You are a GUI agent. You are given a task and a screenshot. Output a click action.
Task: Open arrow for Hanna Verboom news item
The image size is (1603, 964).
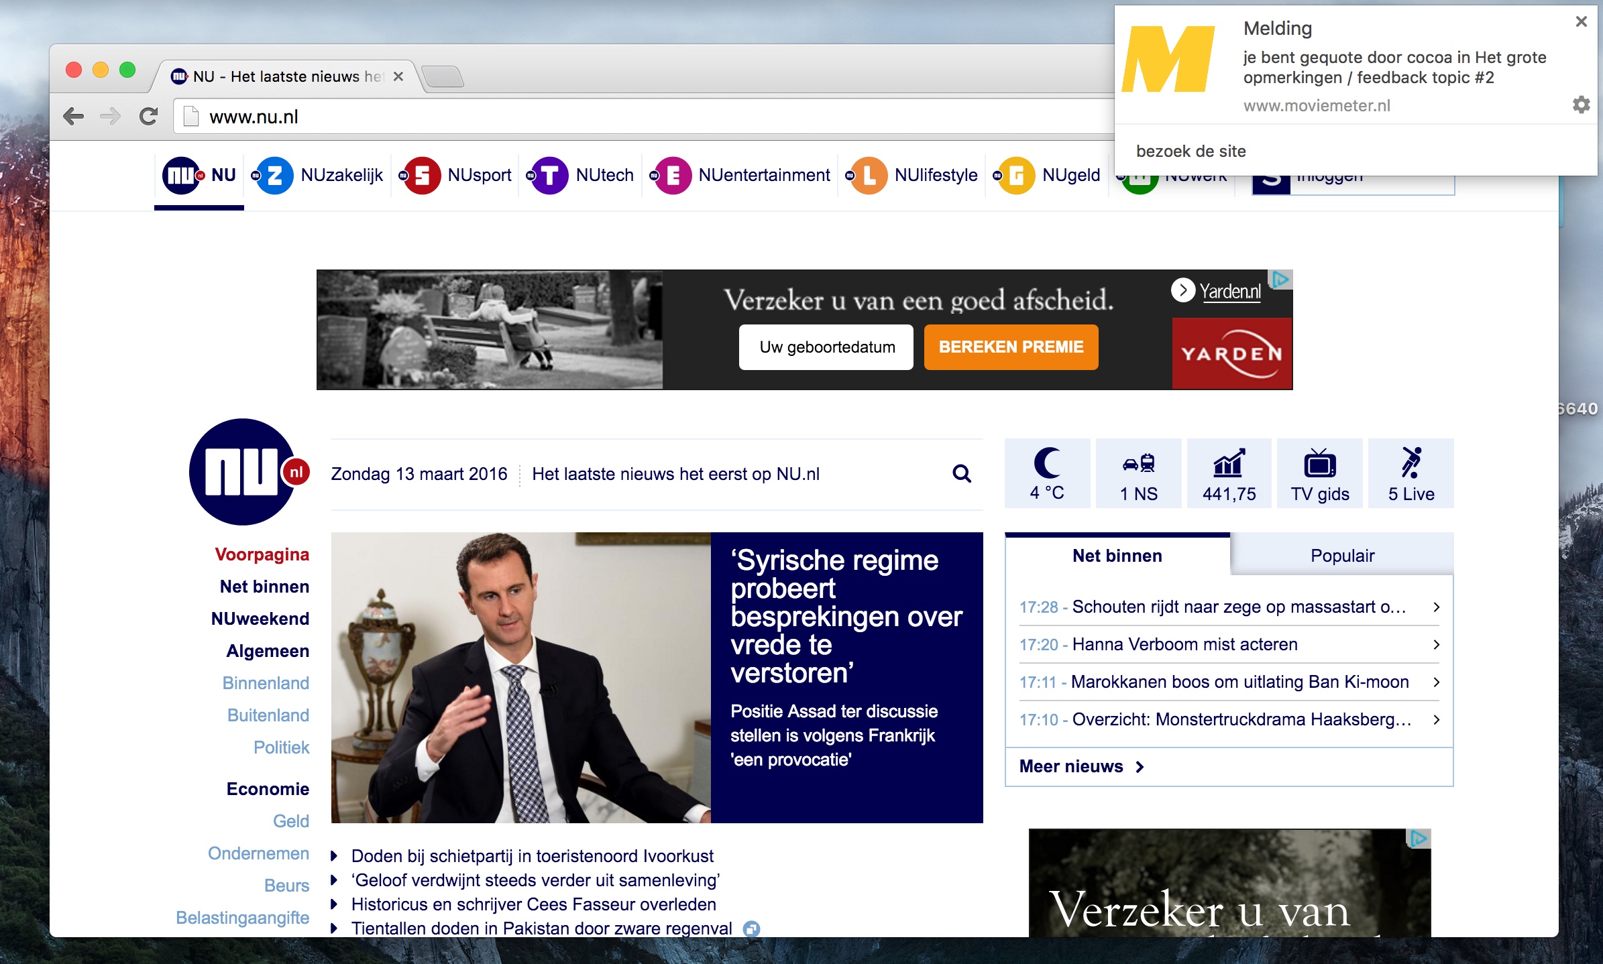pos(1436,645)
